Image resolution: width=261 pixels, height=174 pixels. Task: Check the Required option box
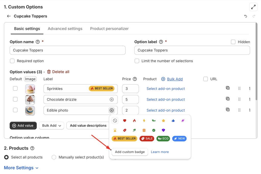pyautogui.click(x=12, y=61)
